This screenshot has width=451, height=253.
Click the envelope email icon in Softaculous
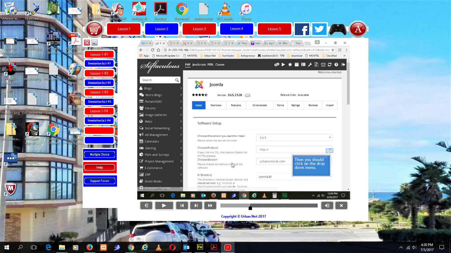click(323, 65)
